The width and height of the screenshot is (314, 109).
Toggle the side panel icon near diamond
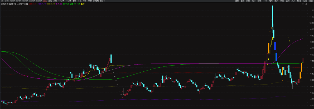coord(306,4)
